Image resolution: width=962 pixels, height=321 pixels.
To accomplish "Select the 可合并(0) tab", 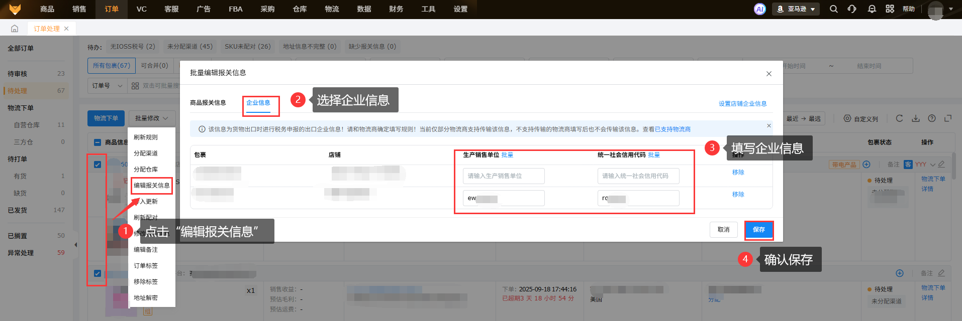I will click(154, 66).
